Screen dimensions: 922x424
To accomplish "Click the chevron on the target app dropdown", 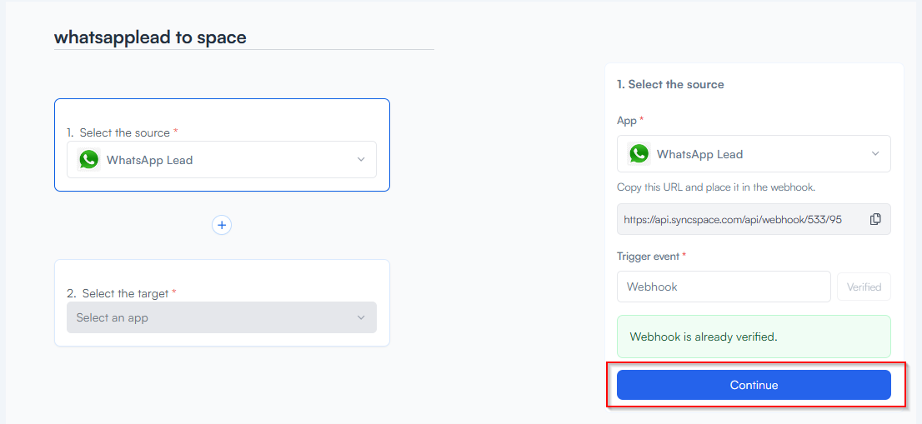I will [x=361, y=317].
